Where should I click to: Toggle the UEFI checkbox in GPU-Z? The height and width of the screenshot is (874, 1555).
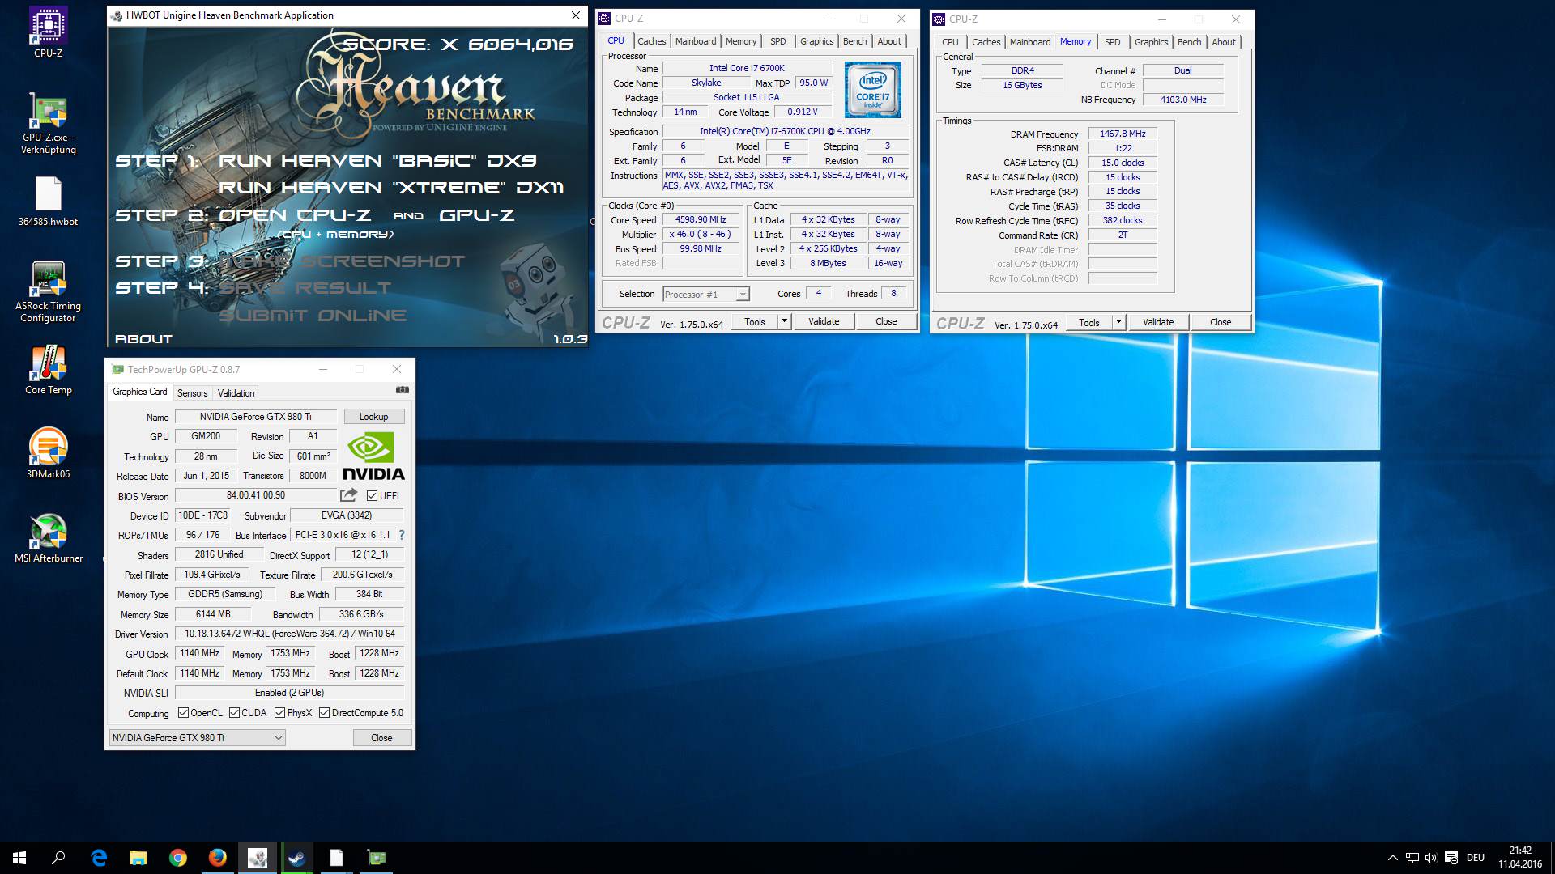[372, 495]
